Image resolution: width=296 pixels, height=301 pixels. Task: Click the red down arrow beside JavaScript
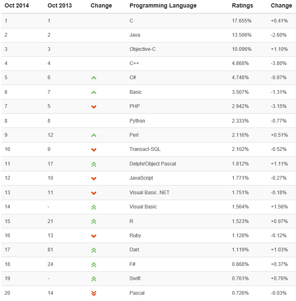pos(94,178)
